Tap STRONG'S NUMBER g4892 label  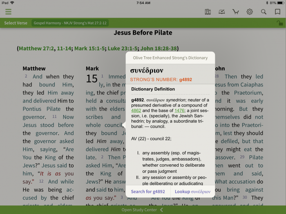161,79
